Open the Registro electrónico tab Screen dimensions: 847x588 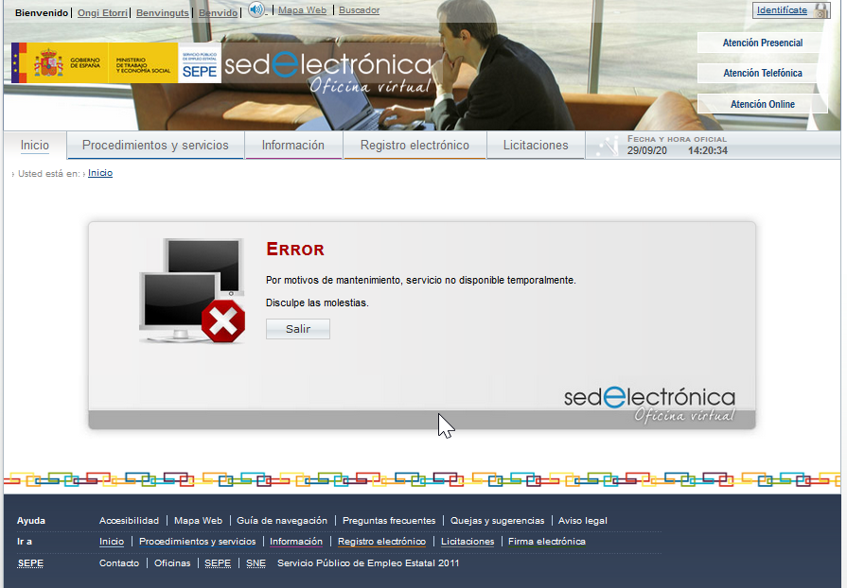[415, 146]
